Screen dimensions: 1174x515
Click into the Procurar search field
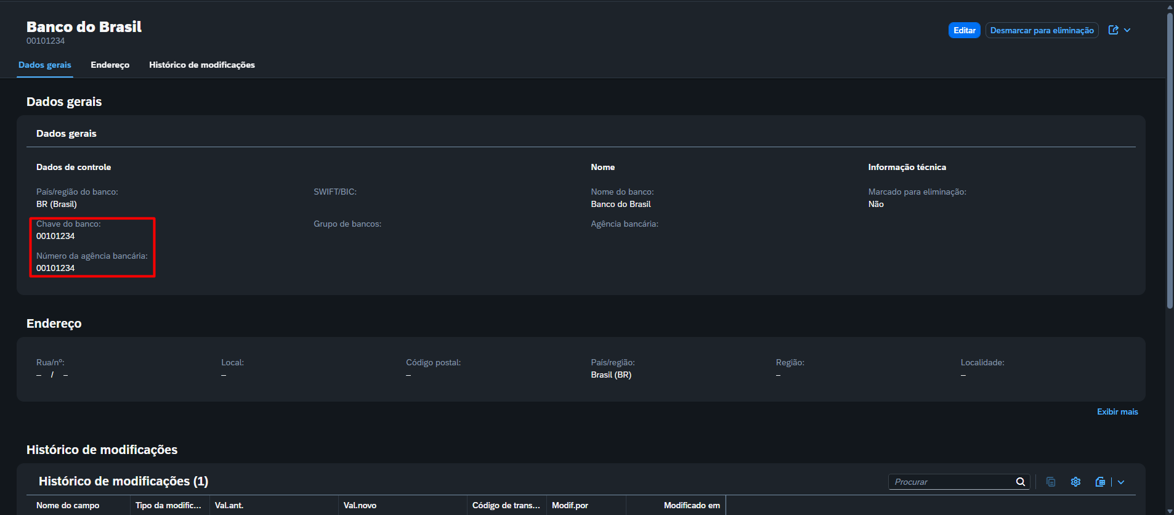click(x=952, y=482)
